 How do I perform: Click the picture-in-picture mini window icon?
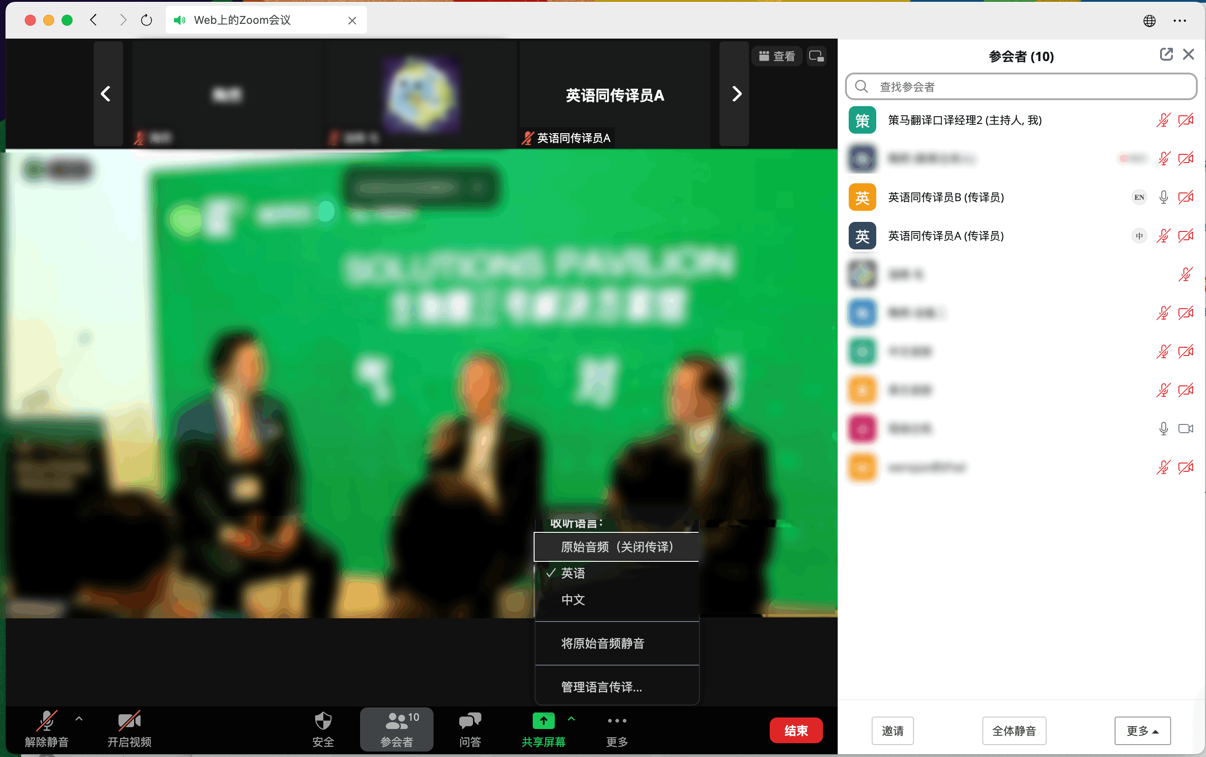pos(816,56)
